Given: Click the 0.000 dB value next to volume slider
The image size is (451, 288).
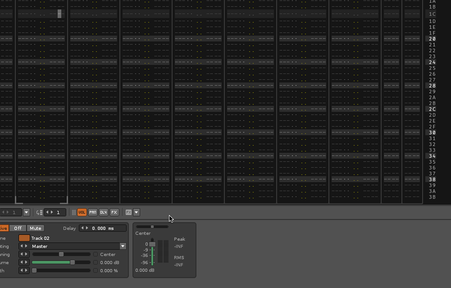Looking at the screenshot, I should (109, 262).
